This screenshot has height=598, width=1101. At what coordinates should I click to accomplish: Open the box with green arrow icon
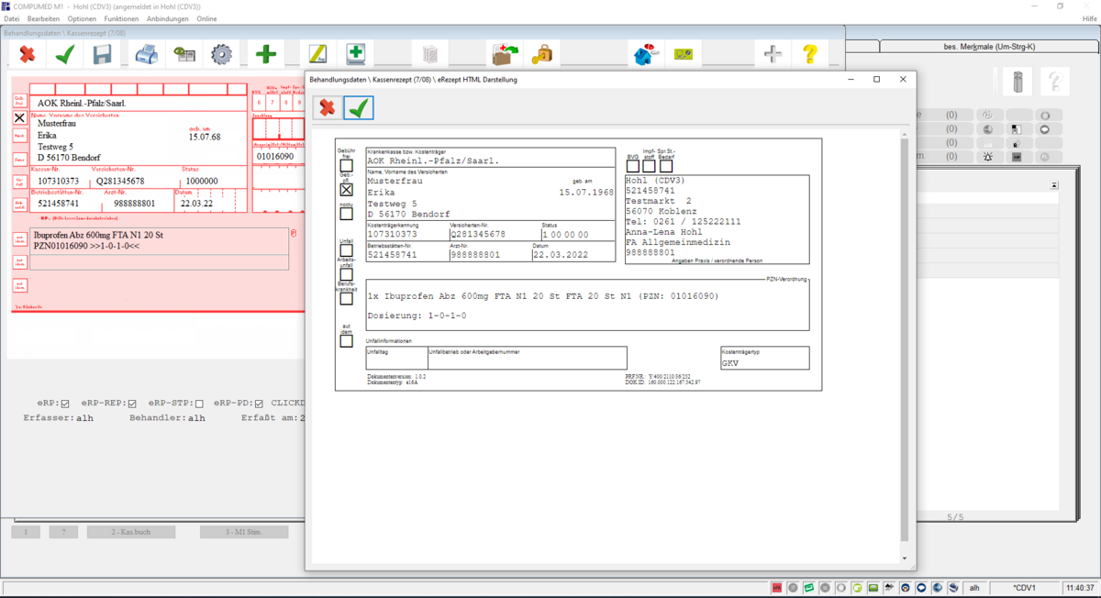click(x=505, y=55)
